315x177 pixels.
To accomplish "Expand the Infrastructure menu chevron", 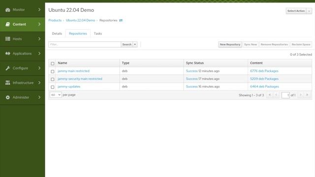I will pos(39,83).
